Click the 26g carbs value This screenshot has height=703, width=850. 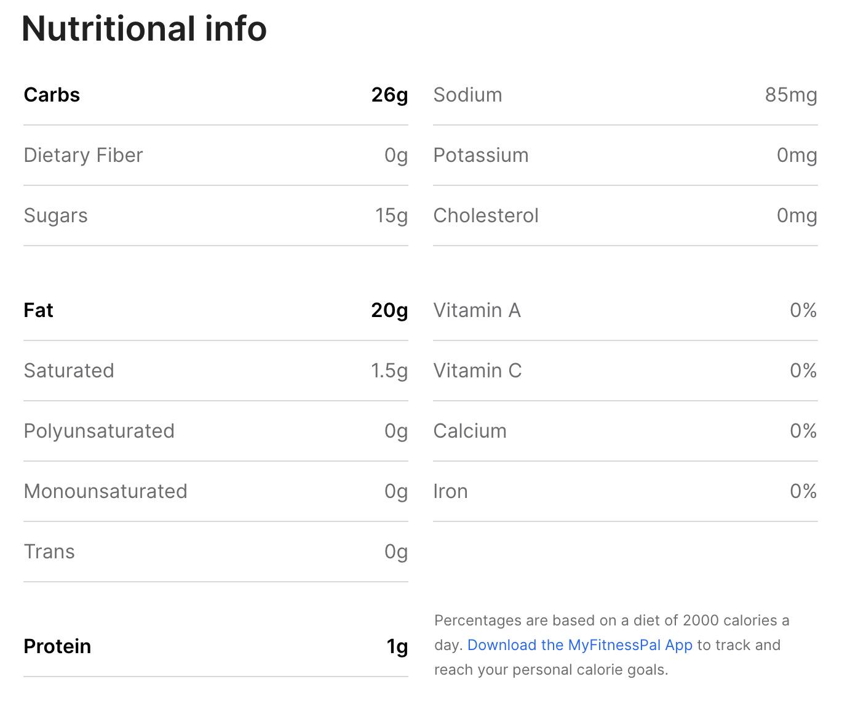click(x=389, y=95)
